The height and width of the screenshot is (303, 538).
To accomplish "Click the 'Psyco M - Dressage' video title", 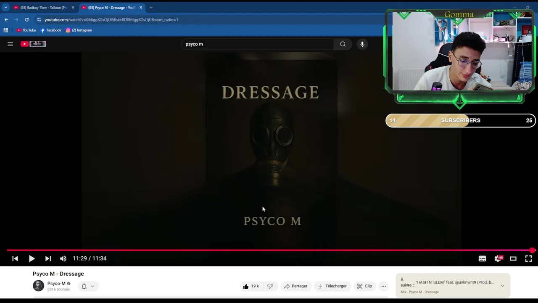I will point(58,274).
